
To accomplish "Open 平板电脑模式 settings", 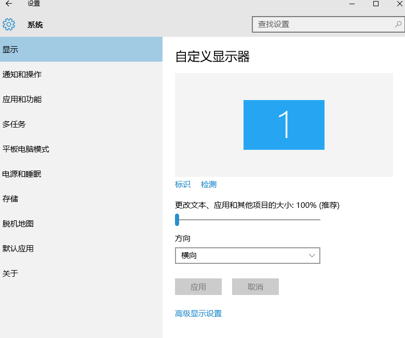I will (26, 149).
